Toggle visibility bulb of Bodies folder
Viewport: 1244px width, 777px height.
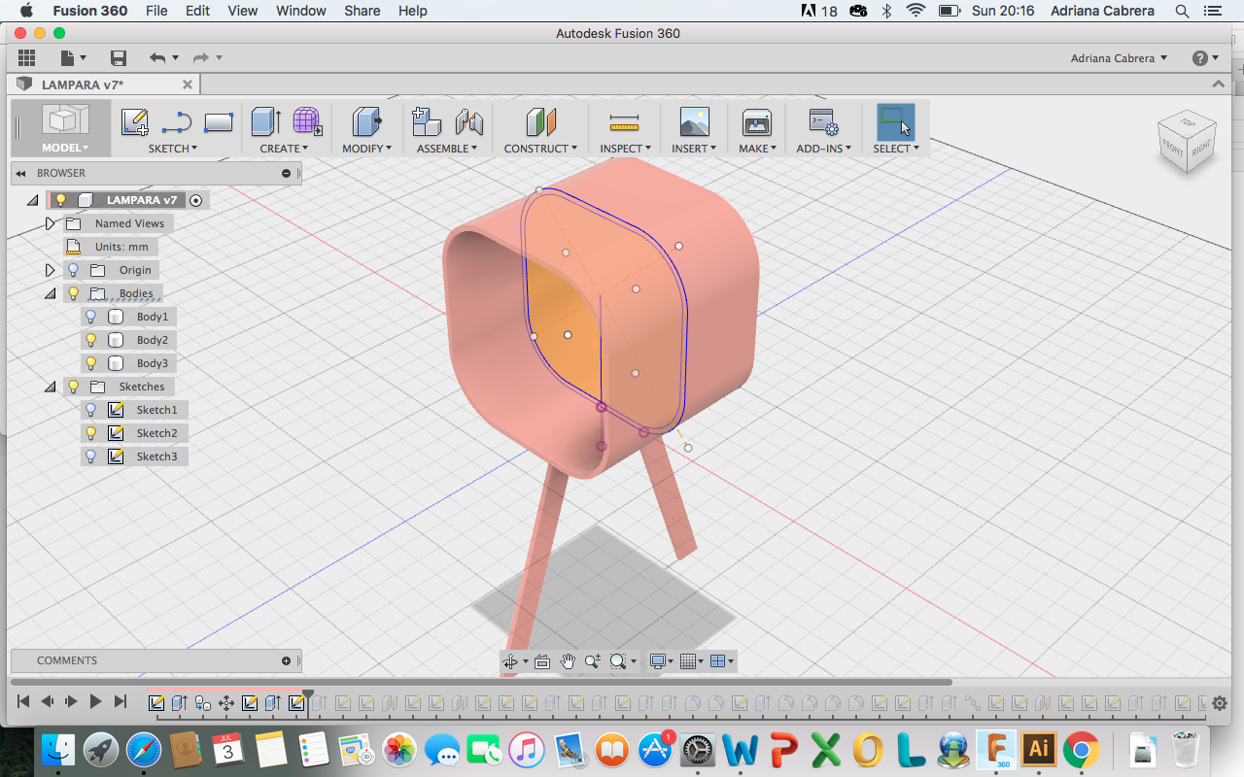73,293
